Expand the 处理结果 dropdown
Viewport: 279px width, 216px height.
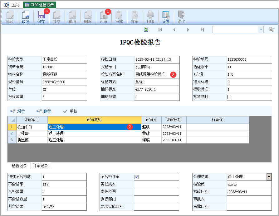tap(269, 177)
